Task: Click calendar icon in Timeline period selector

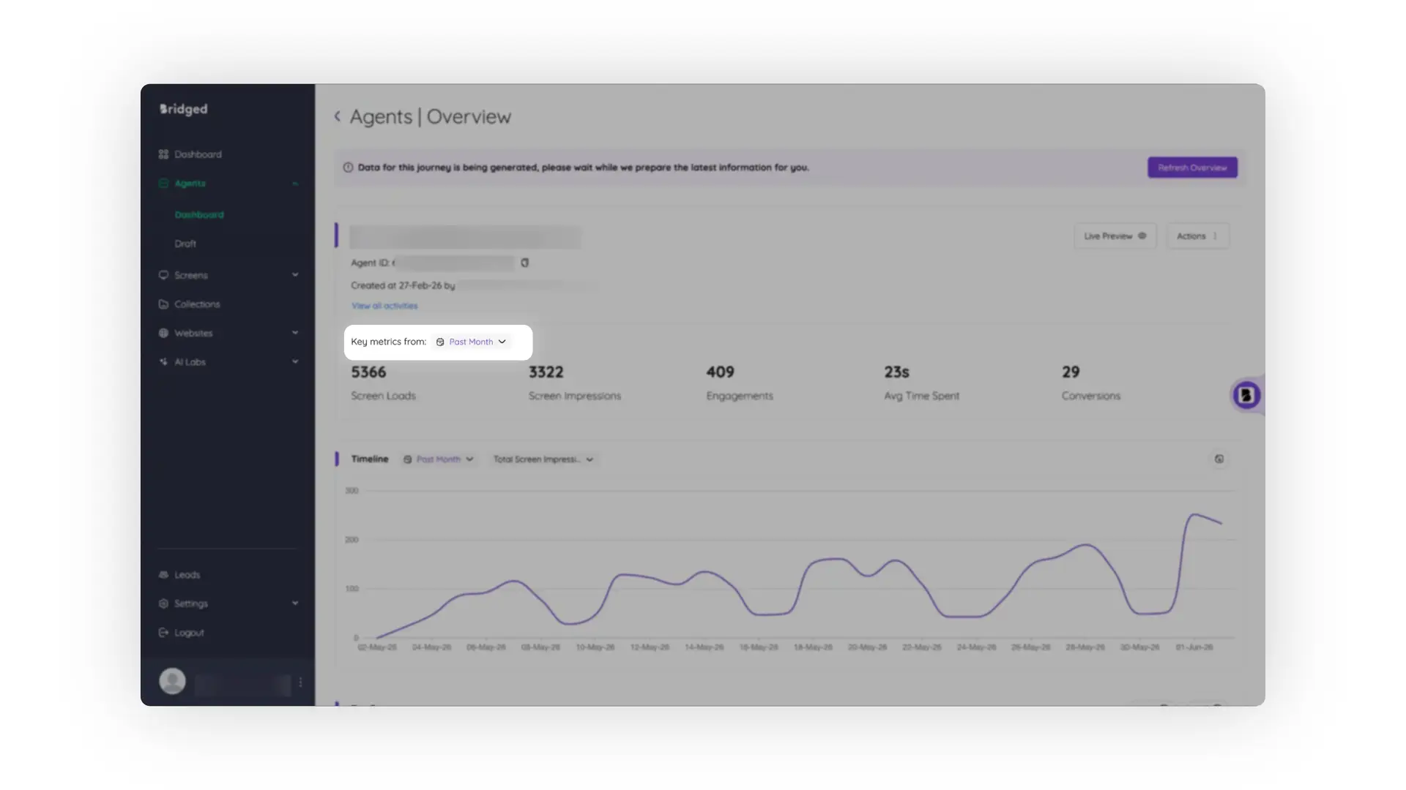Action: click(x=408, y=459)
